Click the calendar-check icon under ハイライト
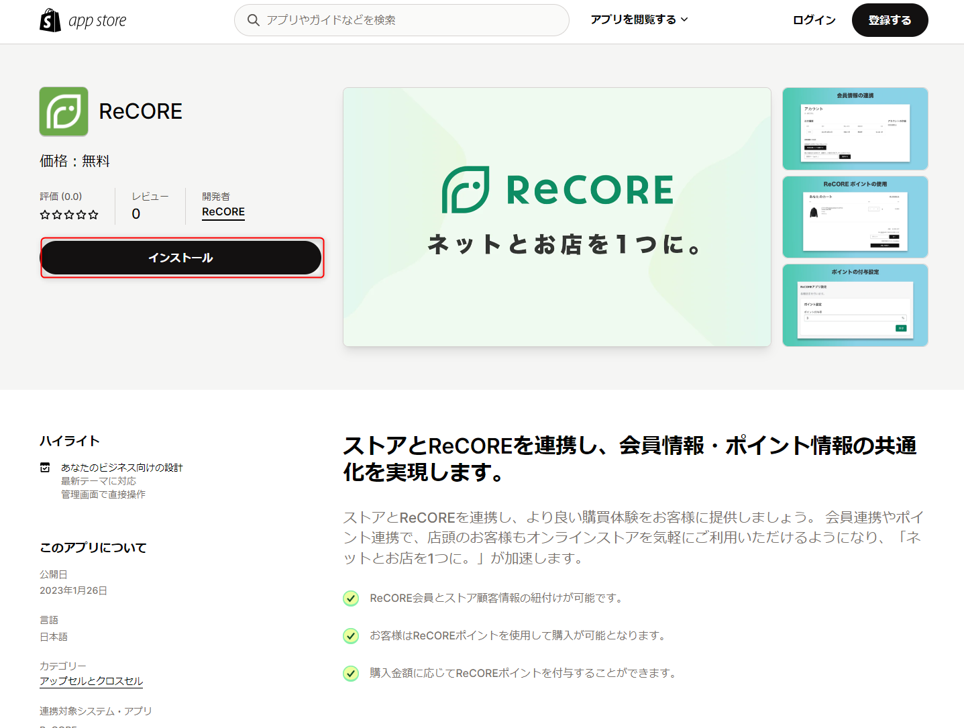964x728 pixels. click(x=45, y=468)
